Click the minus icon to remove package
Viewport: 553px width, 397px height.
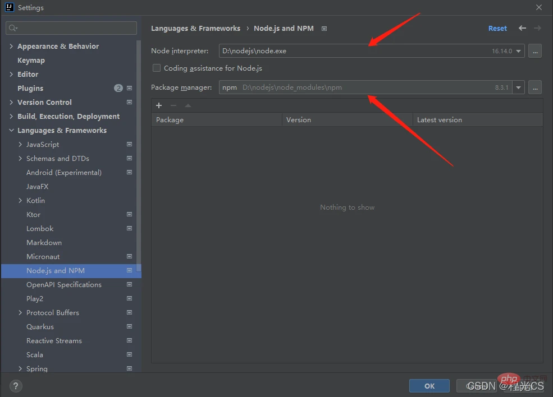coord(173,105)
